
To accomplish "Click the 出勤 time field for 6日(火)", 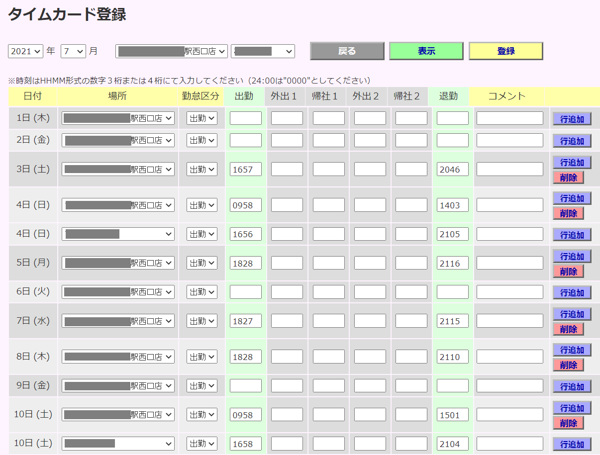I will [x=245, y=292].
